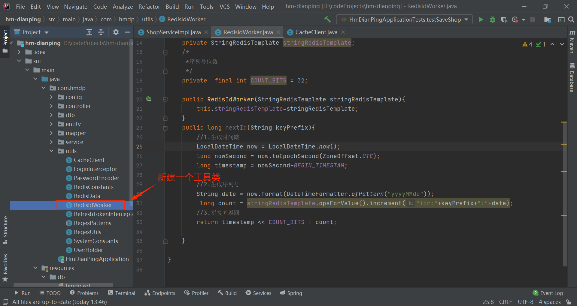Expand the service package
Screen dimensions: 577x306
[x=51, y=142]
